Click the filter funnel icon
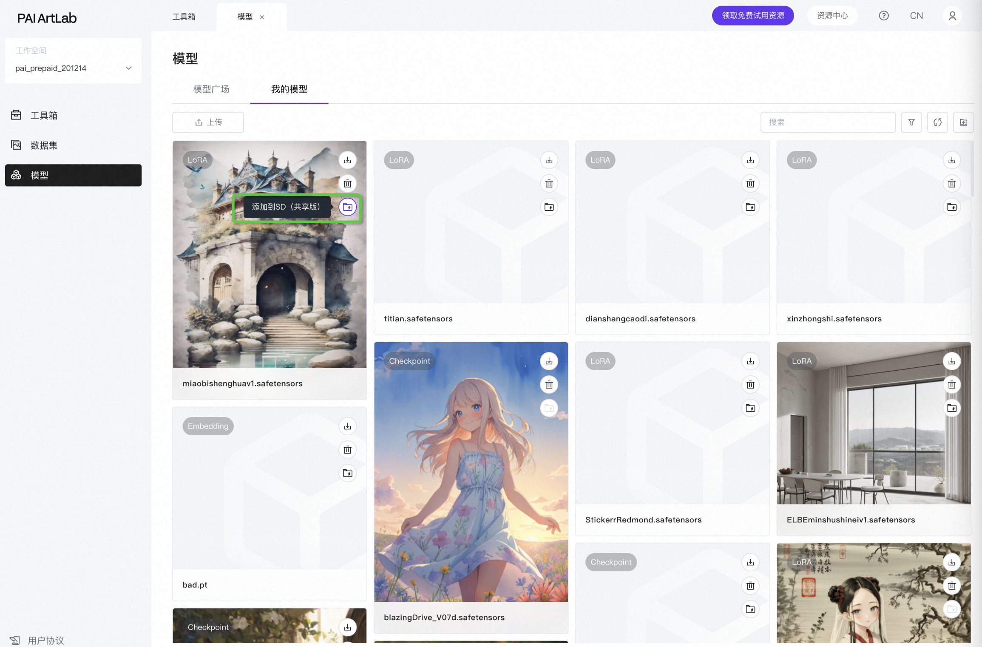The width and height of the screenshot is (982, 647). click(x=911, y=122)
